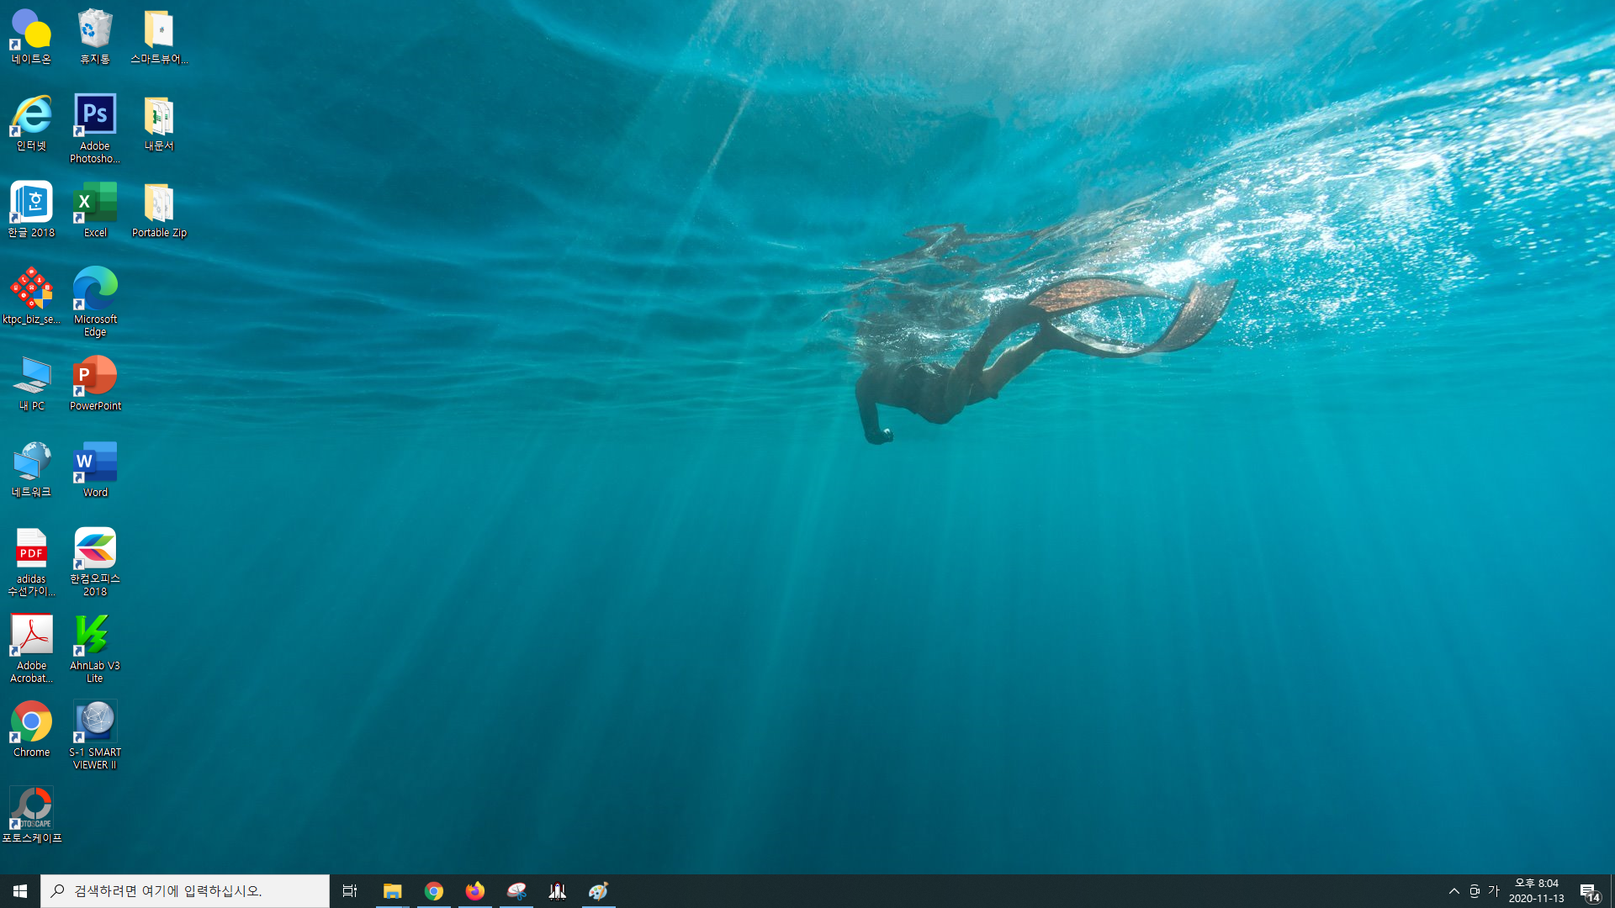Switch to Firefox in the taskbar
1615x908 pixels.
[x=475, y=891]
